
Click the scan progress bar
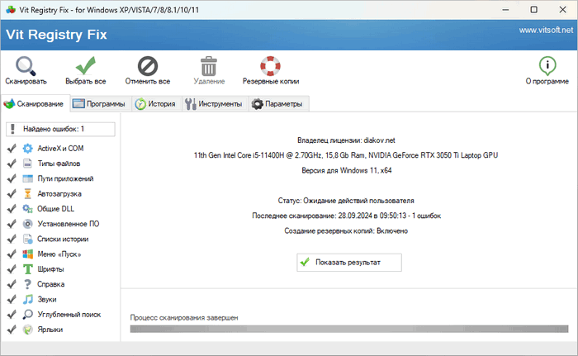(x=349, y=329)
